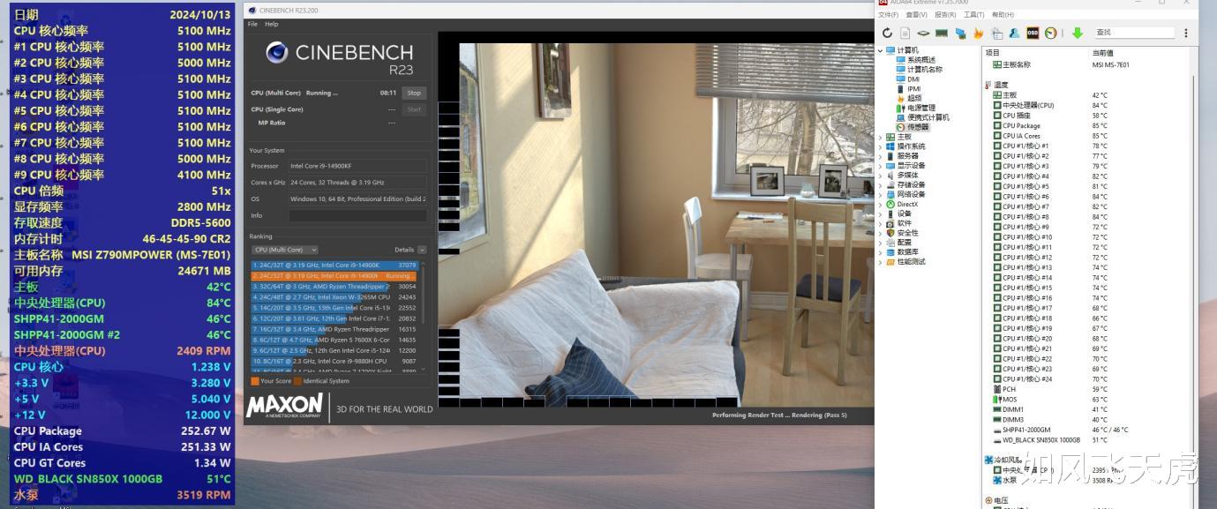This screenshot has width=1217, height=509.
Task: Focus the AIDA64 查找 search field
Action: click(x=1134, y=33)
